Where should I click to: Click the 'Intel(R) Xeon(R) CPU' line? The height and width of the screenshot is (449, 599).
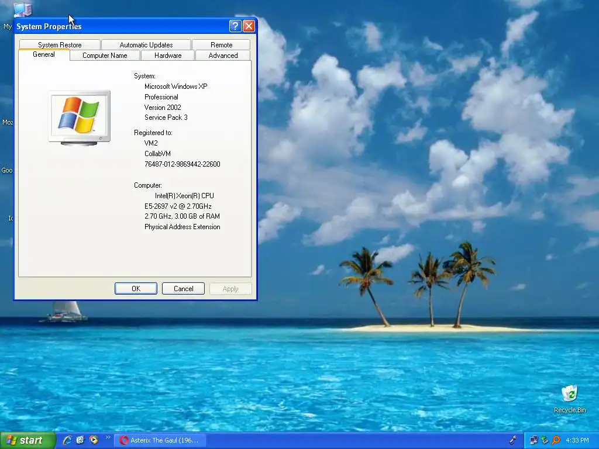(184, 196)
